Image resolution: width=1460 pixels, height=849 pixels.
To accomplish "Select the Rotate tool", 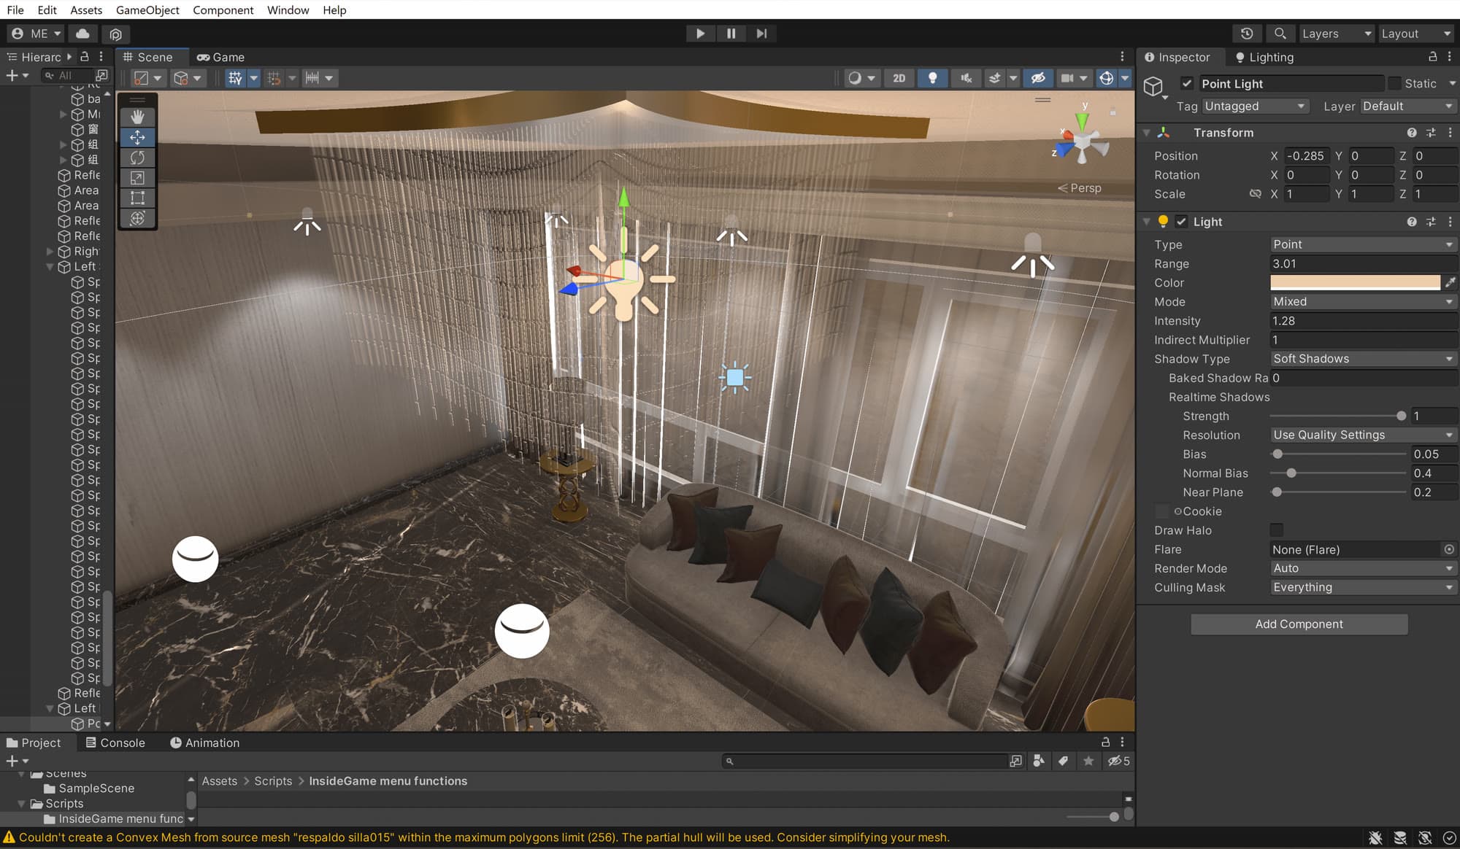I will tap(137, 158).
